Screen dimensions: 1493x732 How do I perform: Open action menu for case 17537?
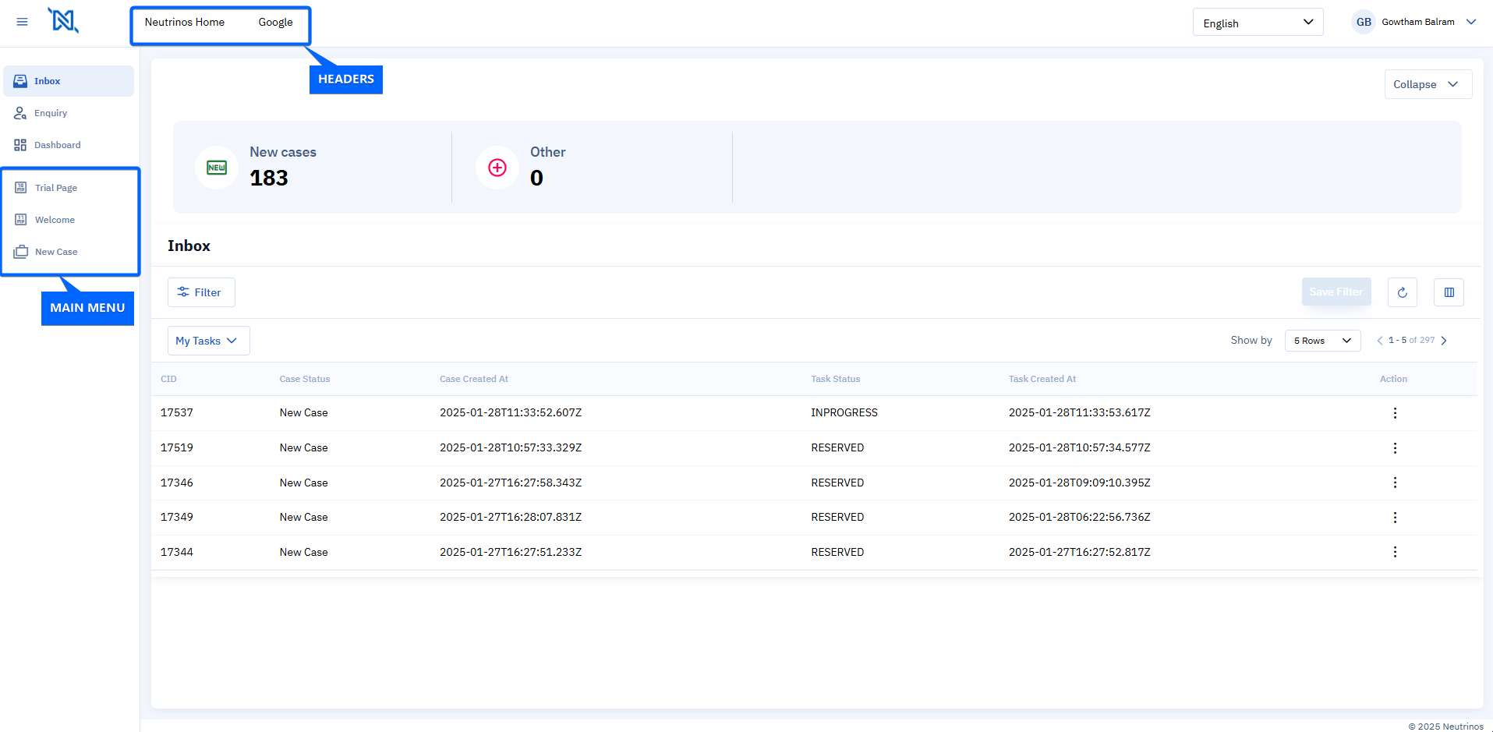click(1395, 413)
